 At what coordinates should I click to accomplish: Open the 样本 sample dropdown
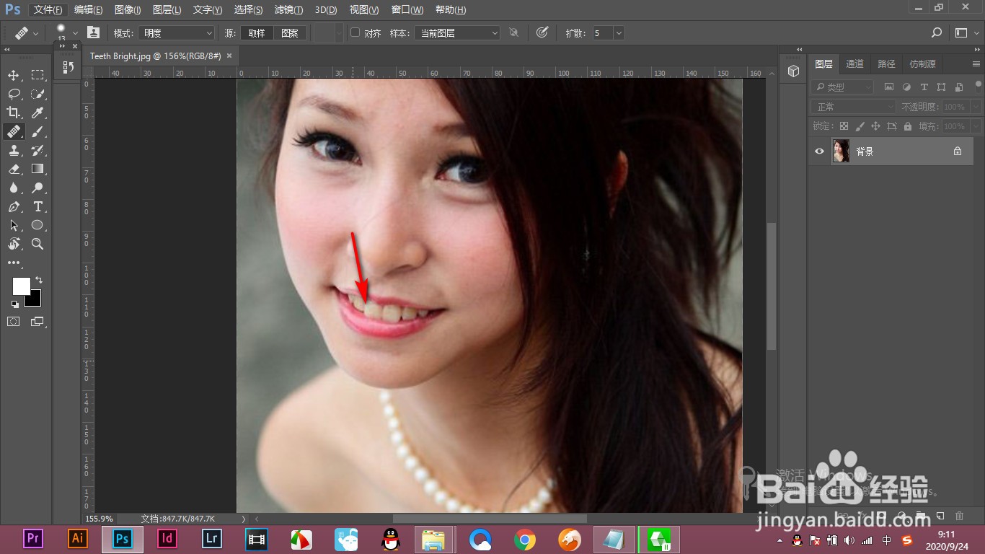(457, 33)
